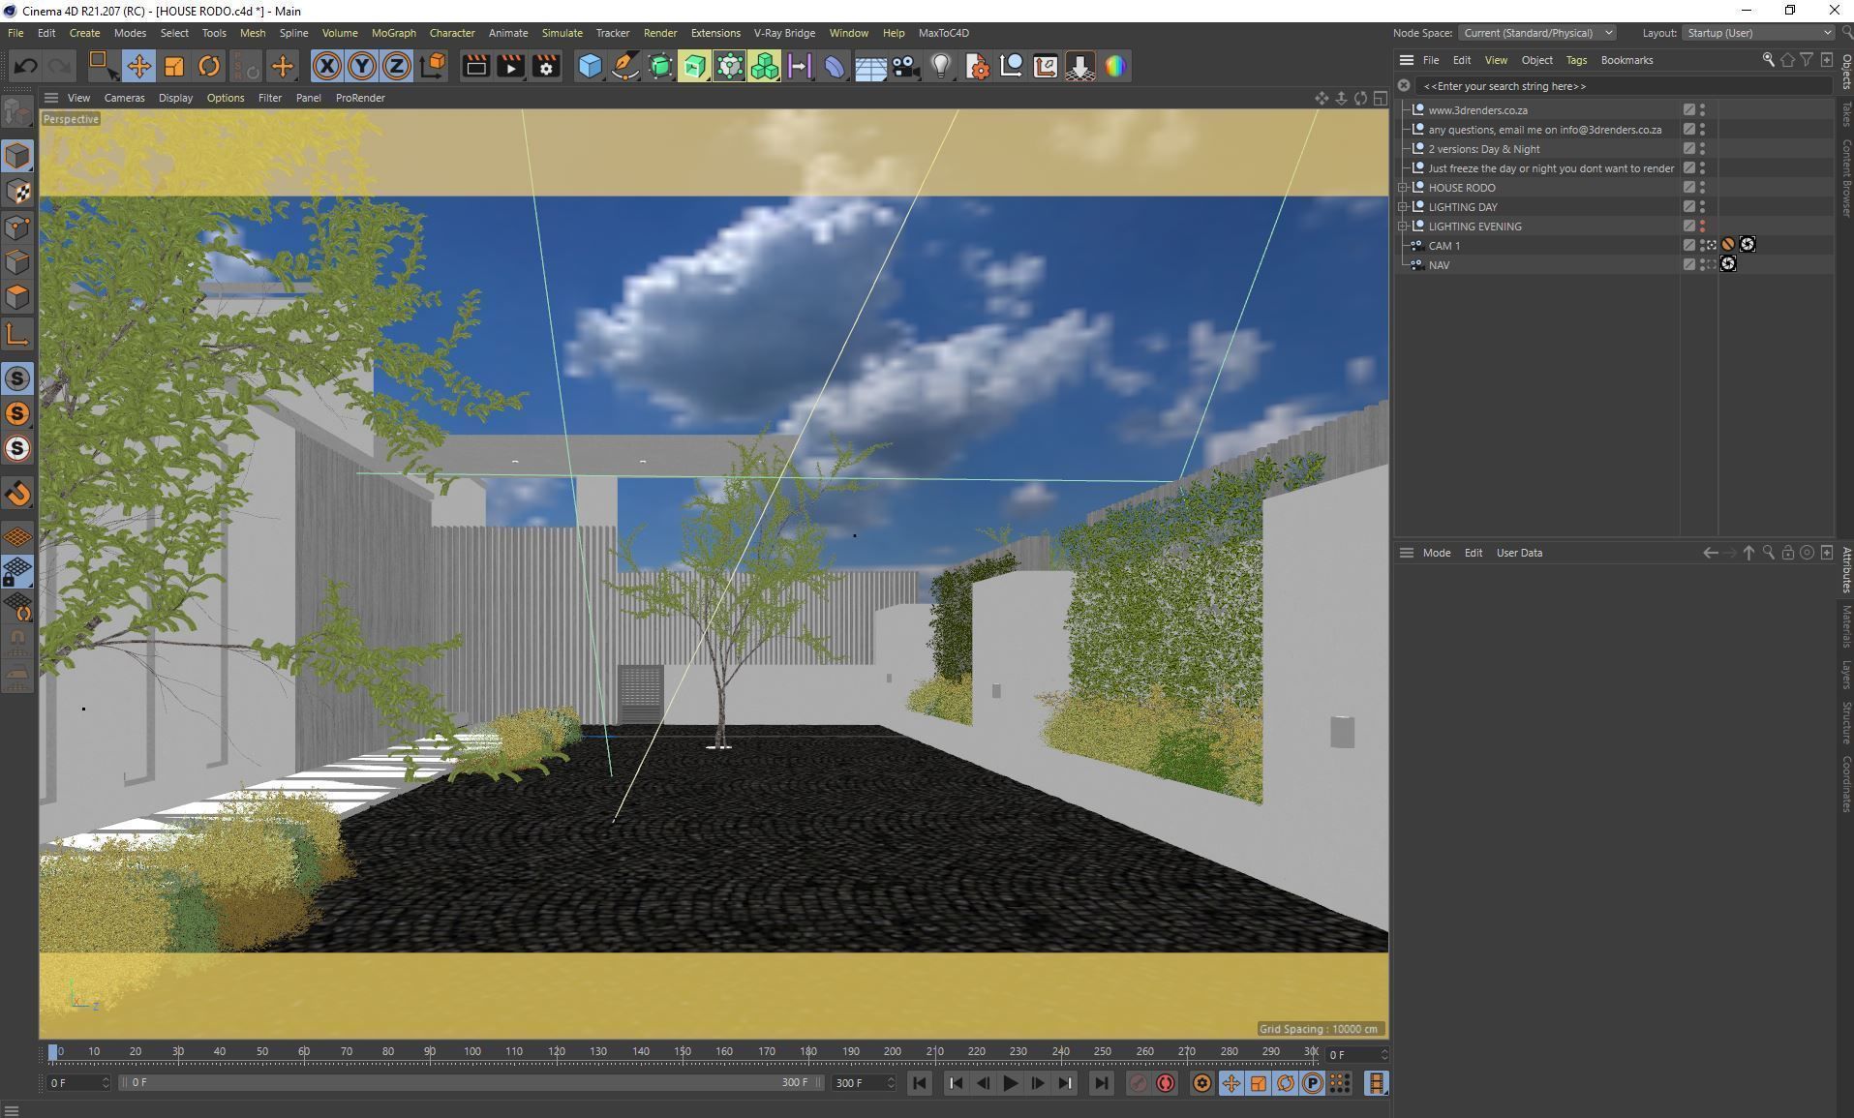Click the Attributes back arrow
Image resolution: width=1854 pixels, height=1118 pixels.
pos(1710,553)
